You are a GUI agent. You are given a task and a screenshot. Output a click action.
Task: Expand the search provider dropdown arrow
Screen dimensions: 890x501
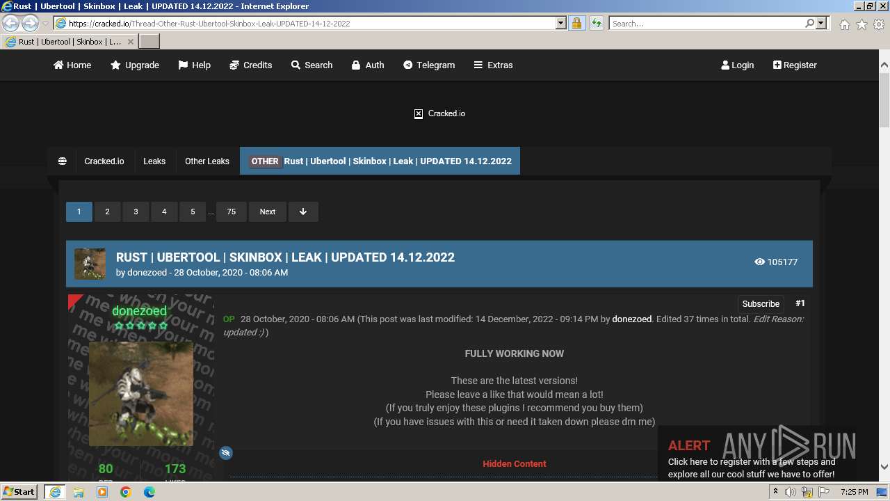click(821, 23)
